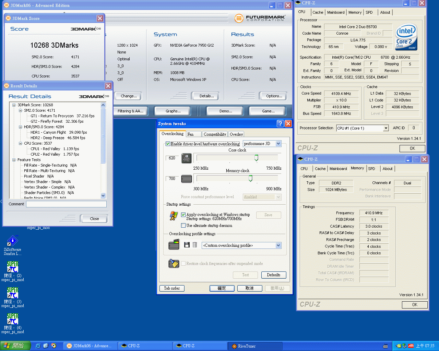Open the Start menu
The width and height of the screenshot is (439, 351).
pos(15,346)
